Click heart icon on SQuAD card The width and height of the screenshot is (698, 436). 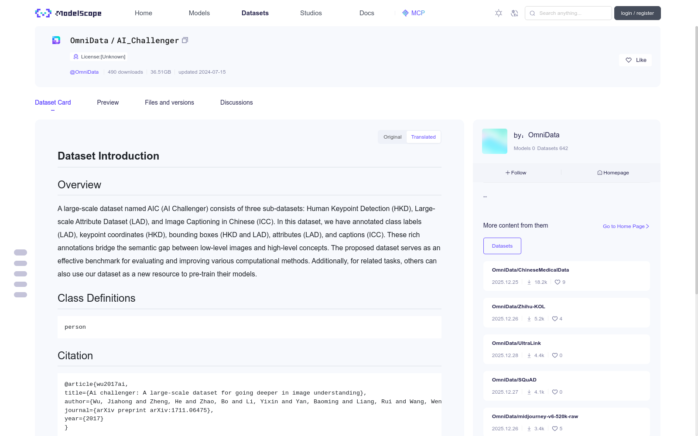(x=555, y=392)
